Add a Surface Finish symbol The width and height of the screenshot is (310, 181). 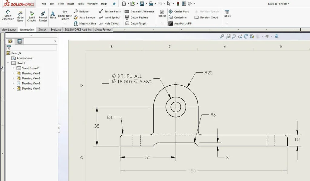(x=110, y=12)
